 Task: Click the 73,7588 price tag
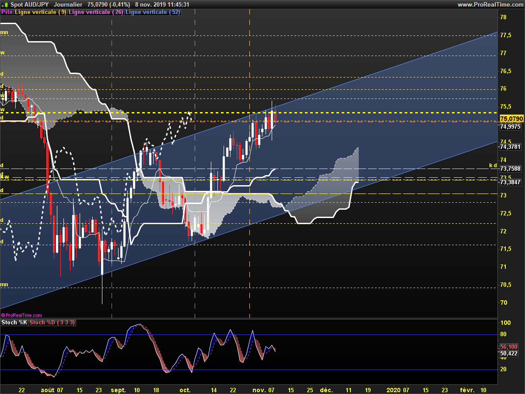pos(510,169)
